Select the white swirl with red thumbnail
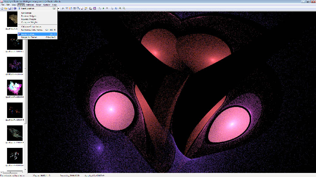This screenshot has height=177, width=316. [15, 156]
